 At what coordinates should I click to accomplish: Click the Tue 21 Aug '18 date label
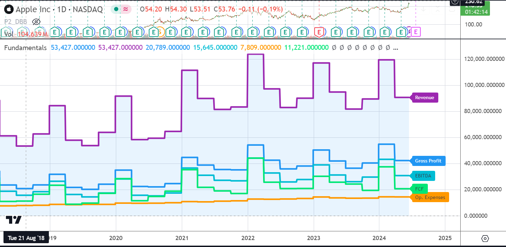click(x=26, y=238)
